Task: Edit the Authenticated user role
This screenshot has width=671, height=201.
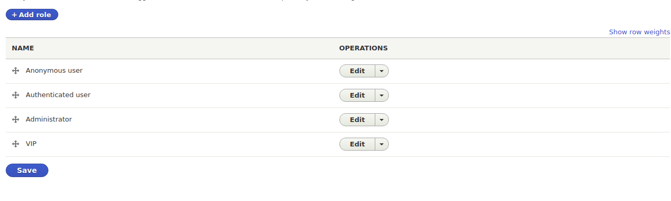Action: click(357, 96)
